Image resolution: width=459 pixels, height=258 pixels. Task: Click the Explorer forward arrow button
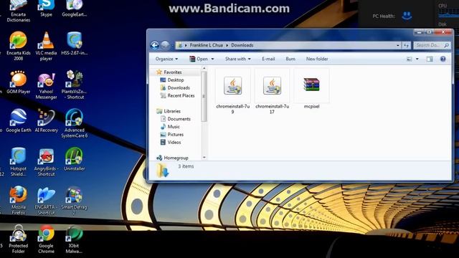165,45
